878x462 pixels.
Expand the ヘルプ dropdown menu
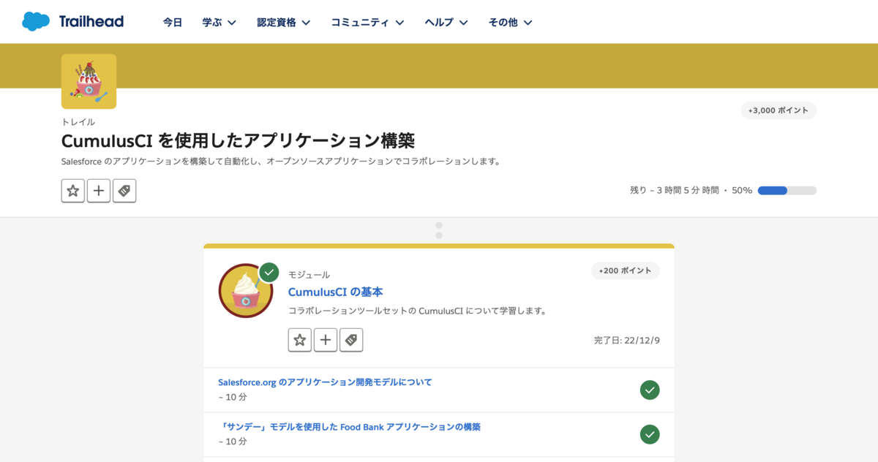(446, 23)
